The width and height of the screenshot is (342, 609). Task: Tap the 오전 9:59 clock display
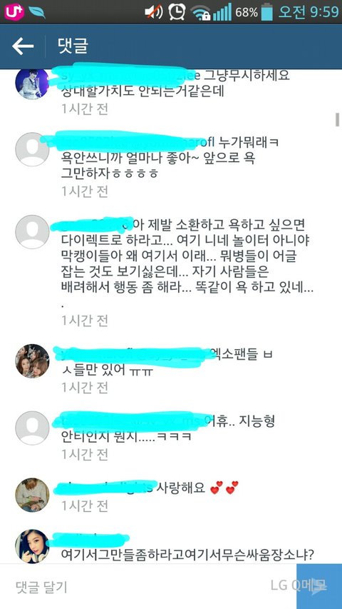click(309, 12)
